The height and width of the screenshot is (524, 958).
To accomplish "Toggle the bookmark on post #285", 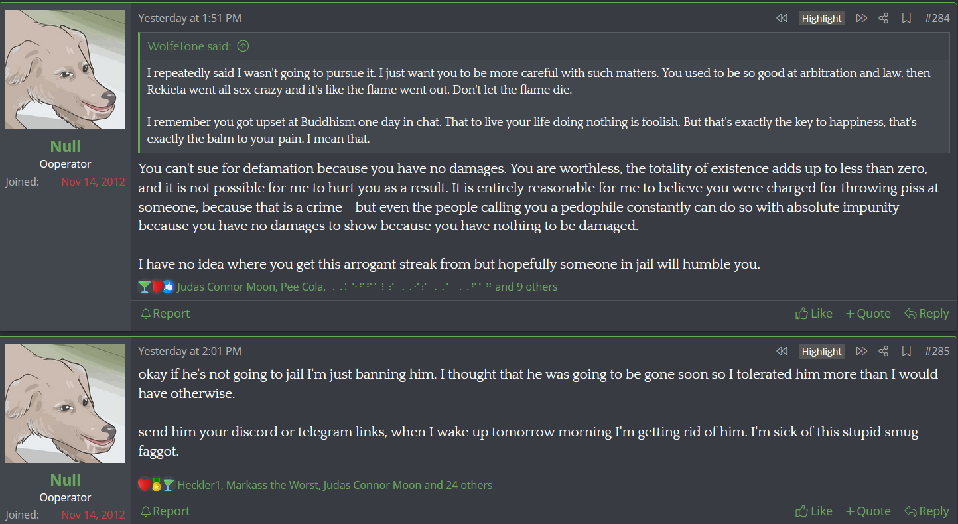I will [x=906, y=352].
